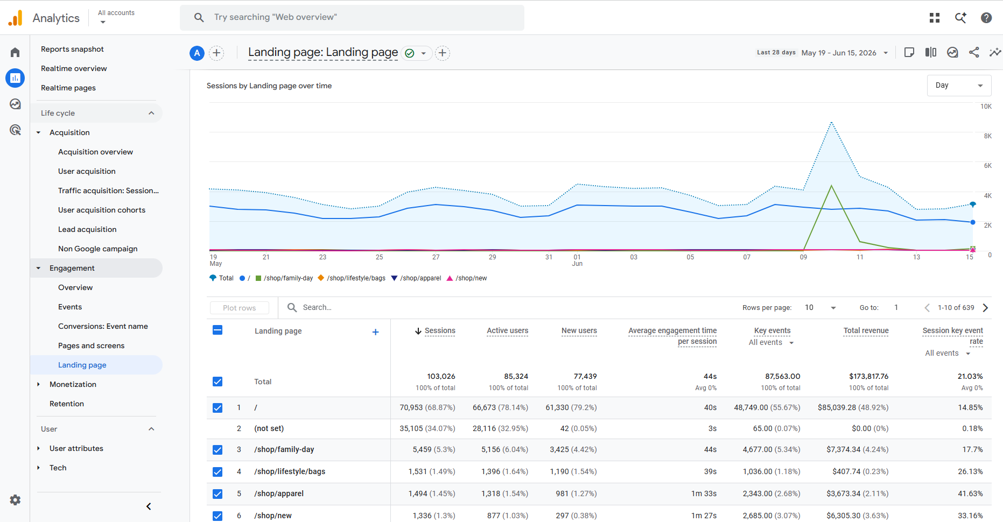Viewport: 1003px width, 522px height.
Task: Open the Day granularity dropdown
Action: 959,86
